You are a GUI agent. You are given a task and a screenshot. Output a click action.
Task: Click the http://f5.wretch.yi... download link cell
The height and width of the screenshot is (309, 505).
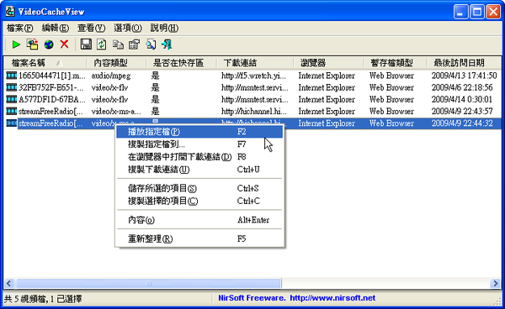point(253,76)
